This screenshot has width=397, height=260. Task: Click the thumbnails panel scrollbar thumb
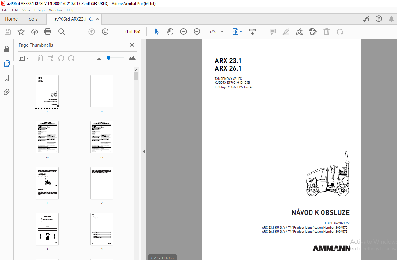click(x=136, y=76)
